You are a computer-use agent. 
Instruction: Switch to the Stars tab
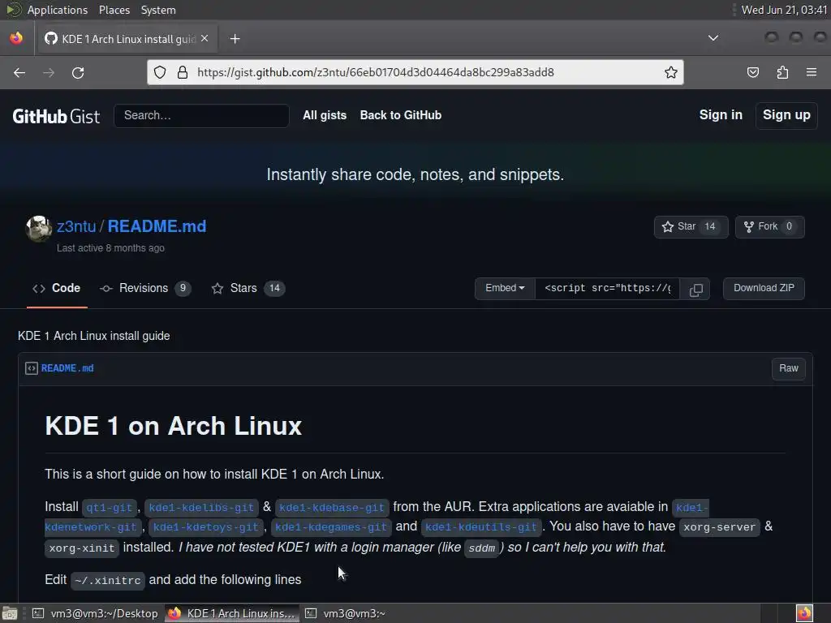pos(248,288)
